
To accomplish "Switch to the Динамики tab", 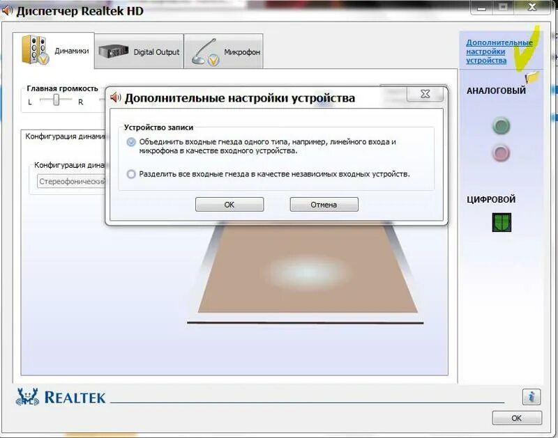I will click(x=54, y=50).
